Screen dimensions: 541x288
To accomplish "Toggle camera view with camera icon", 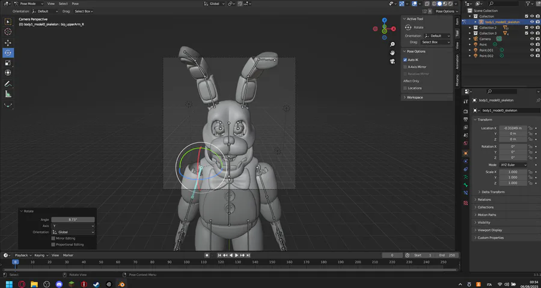I will pyautogui.click(x=393, y=61).
